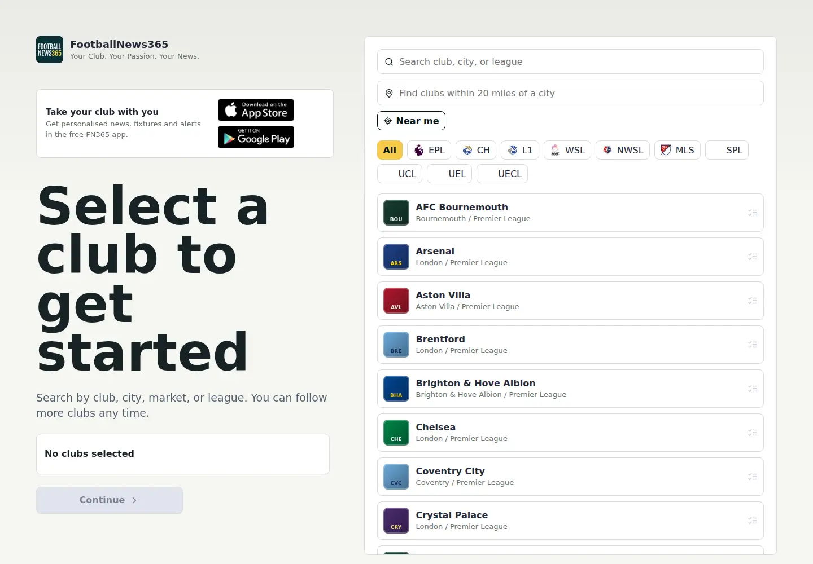The width and height of the screenshot is (813, 564).
Task: Filter clubs by UEL
Action: pyautogui.click(x=449, y=174)
